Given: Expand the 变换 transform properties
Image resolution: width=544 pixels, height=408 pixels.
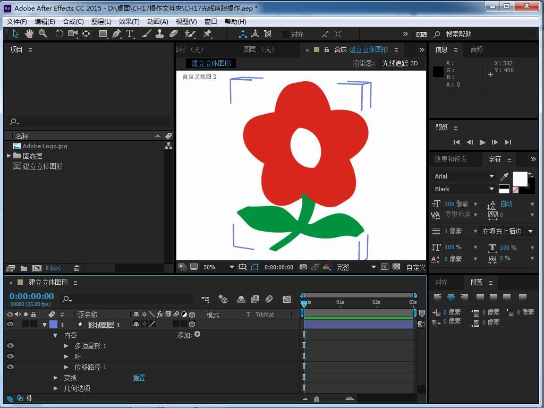Looking at the screenshot, I should pos(55,378).
